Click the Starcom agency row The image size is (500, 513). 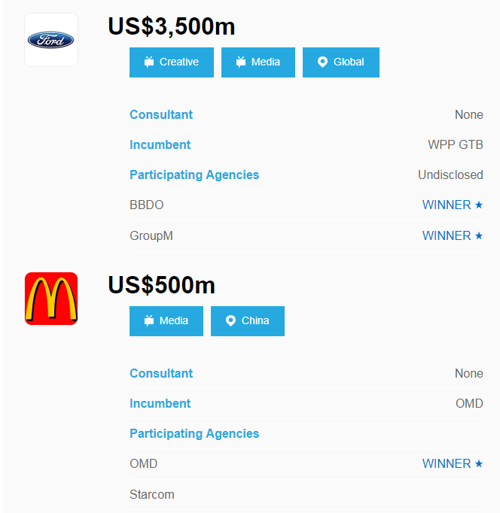pos(152,495)
